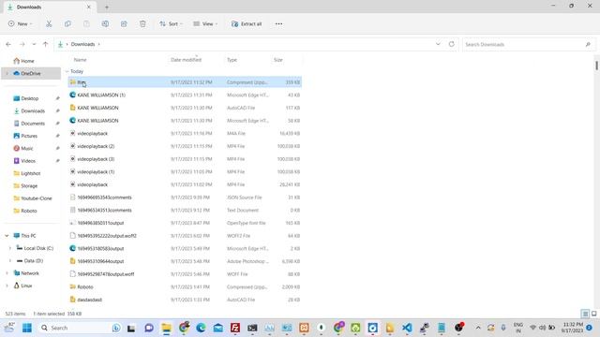Expand the Local Disk (C:) node
Screen dimensions: 600x337
10,248
